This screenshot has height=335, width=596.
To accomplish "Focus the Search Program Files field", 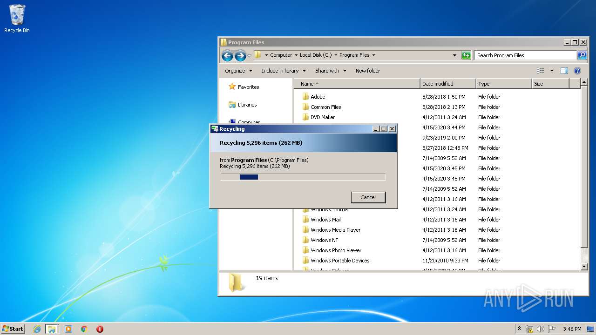I will [x=526, y=55].
